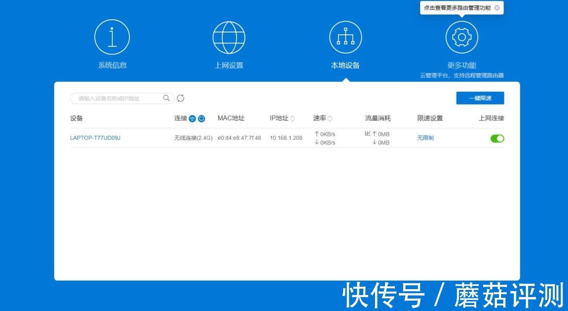Filter by wired connection icon
Viewport: 568px width, 311px height.
[201, 119]
